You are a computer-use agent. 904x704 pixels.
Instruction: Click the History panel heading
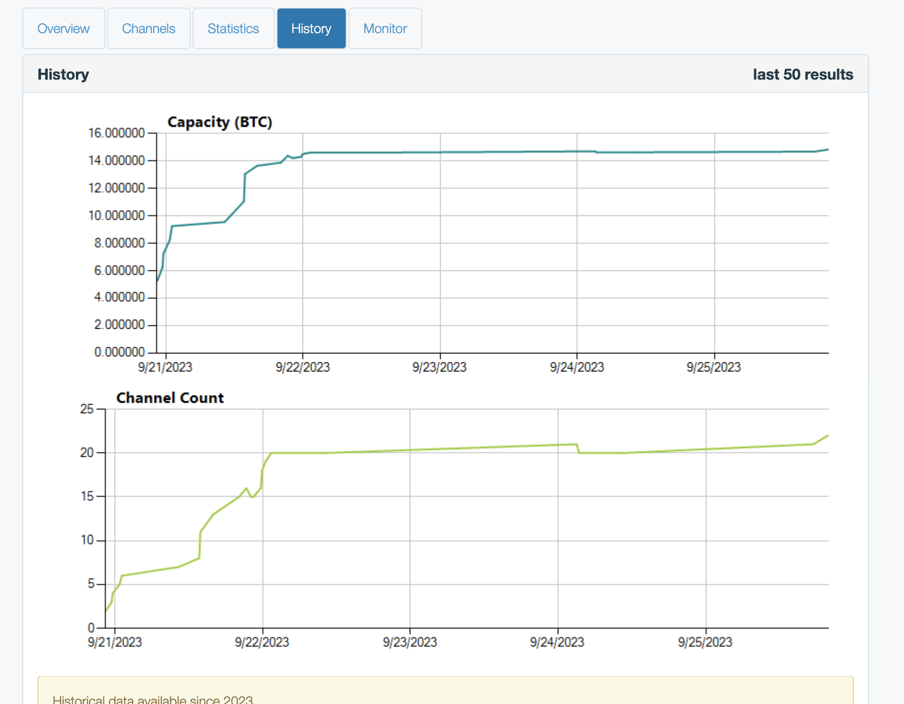point(63,74)
